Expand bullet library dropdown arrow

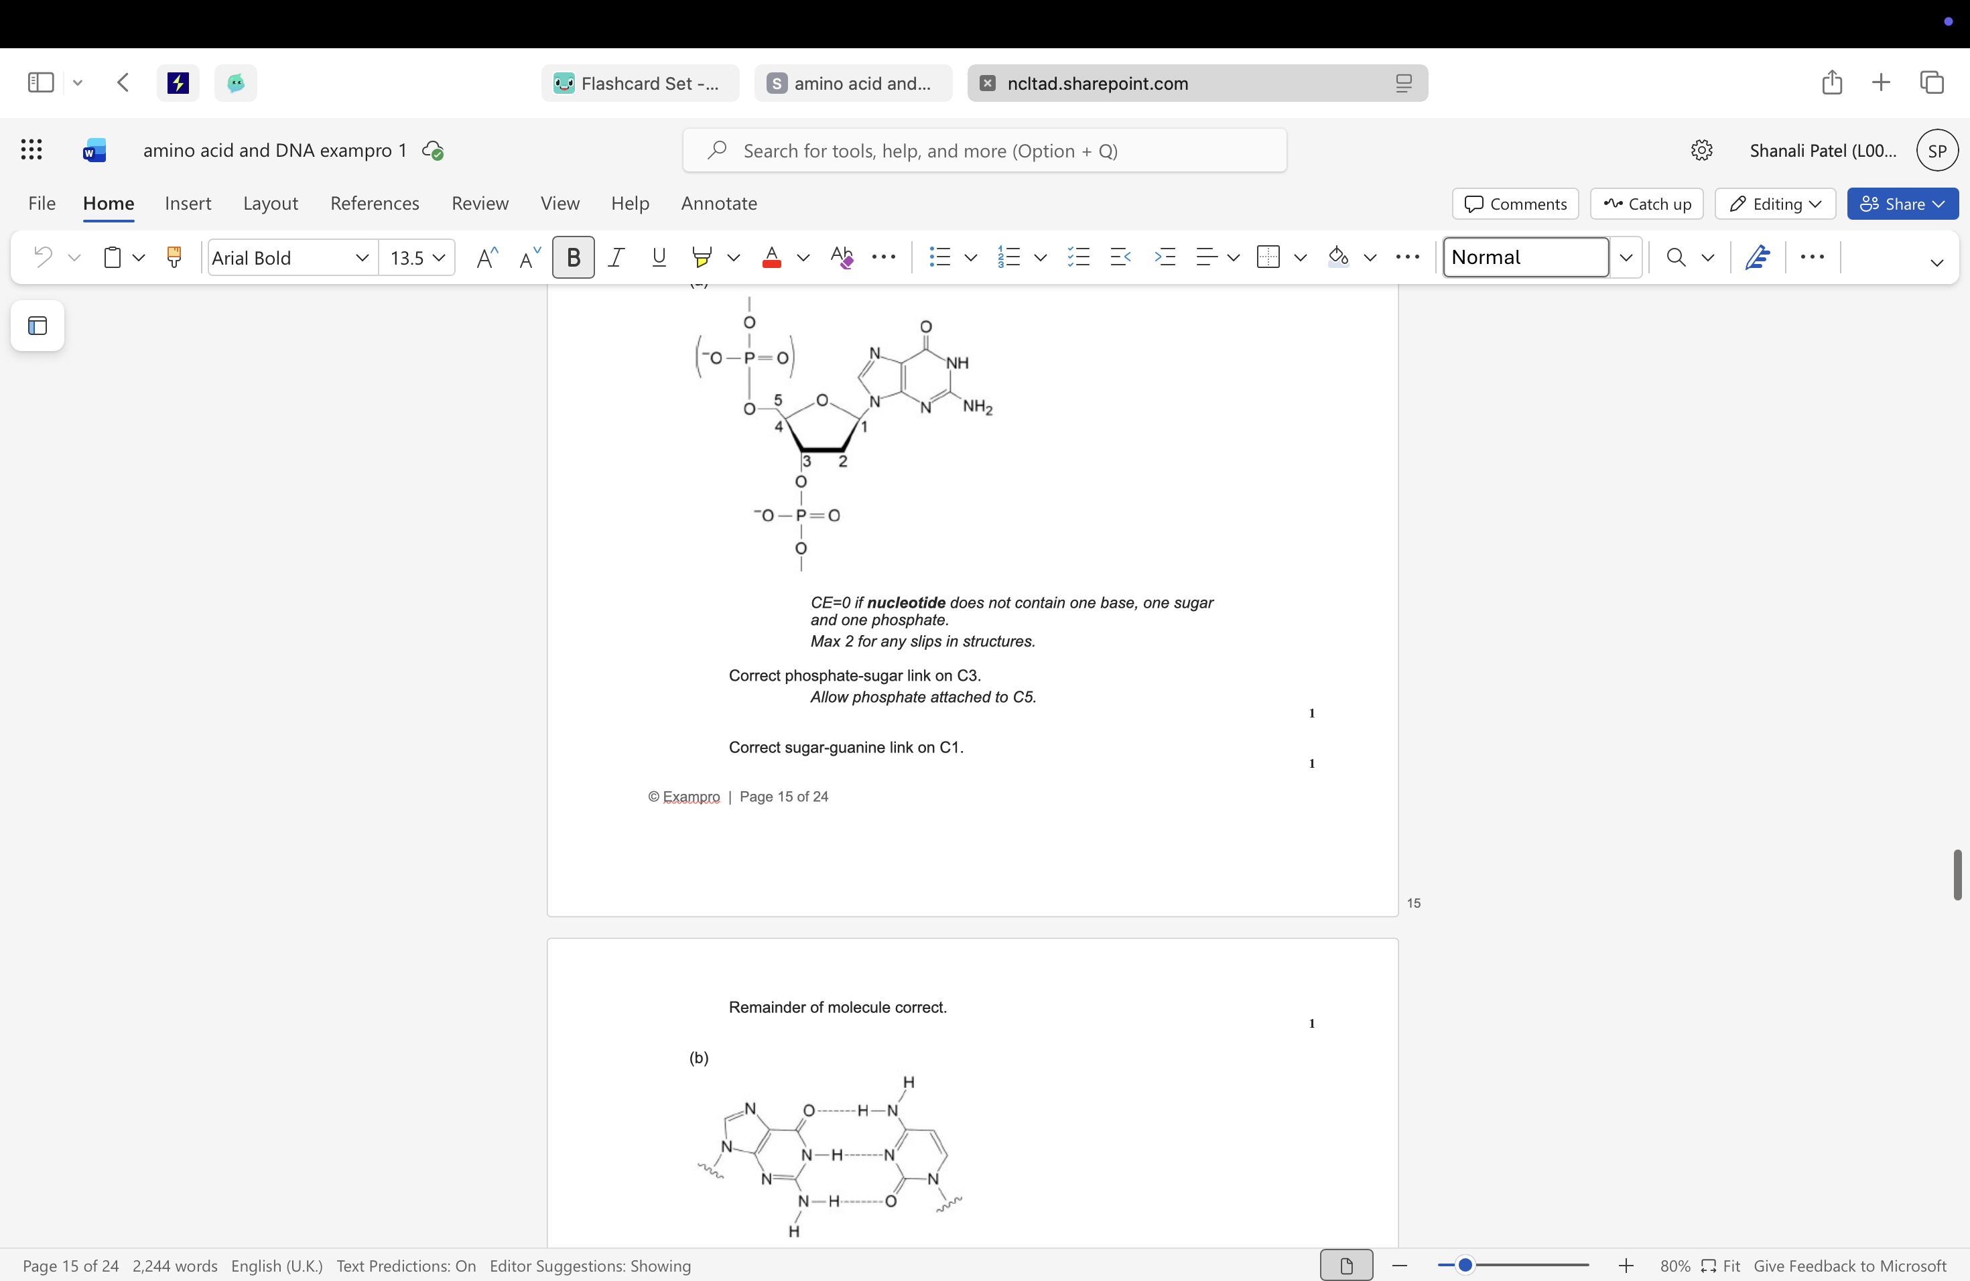[971, 257]
